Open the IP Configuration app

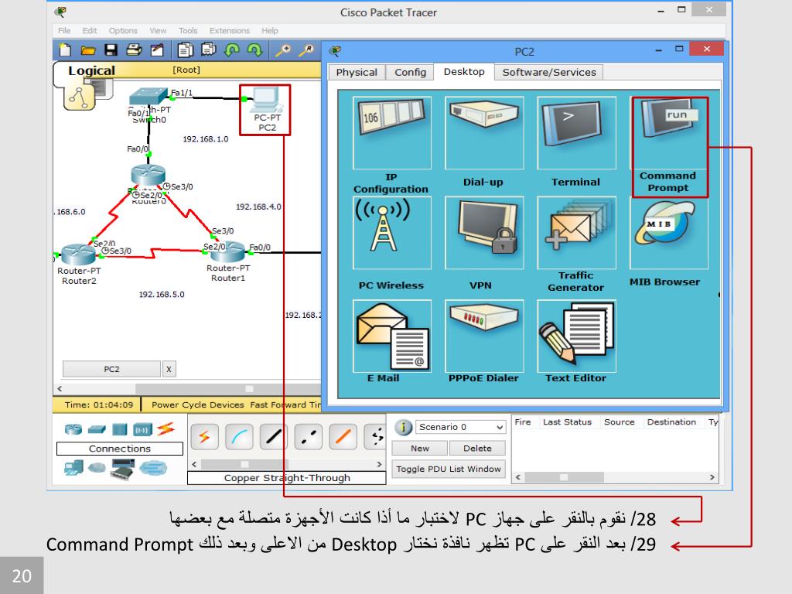pos(392,133)
